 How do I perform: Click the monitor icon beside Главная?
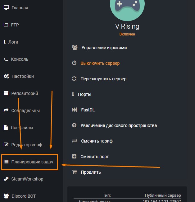tap(6, 7)
